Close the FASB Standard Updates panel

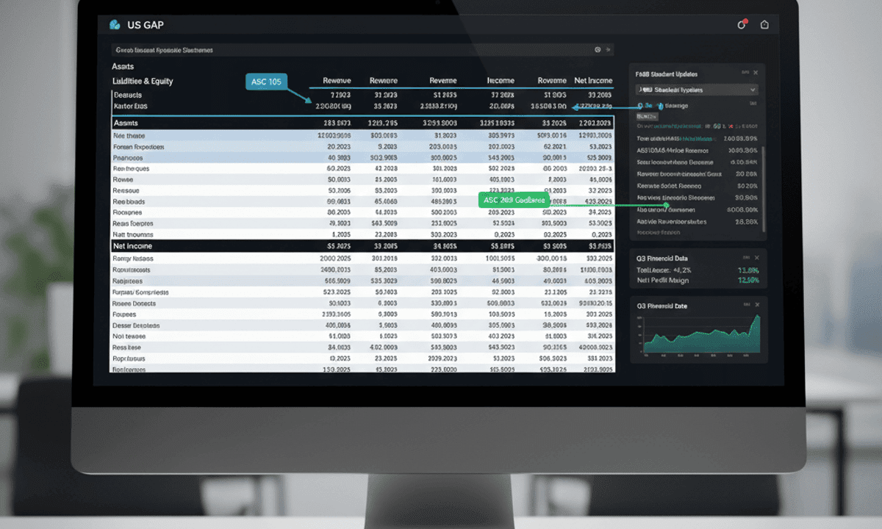[x=756, y=73]
